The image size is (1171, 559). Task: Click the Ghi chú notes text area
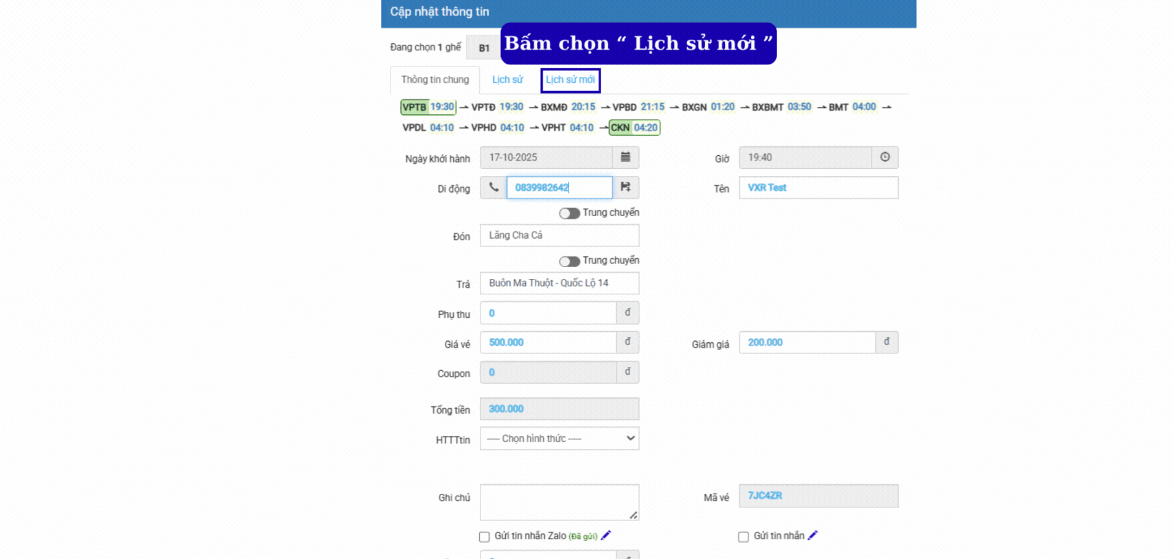559,502
